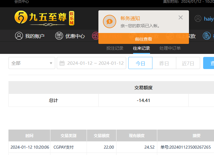Click the blue clipboard icon in navigation
The image size is (214, 155).
coord(207,36)
